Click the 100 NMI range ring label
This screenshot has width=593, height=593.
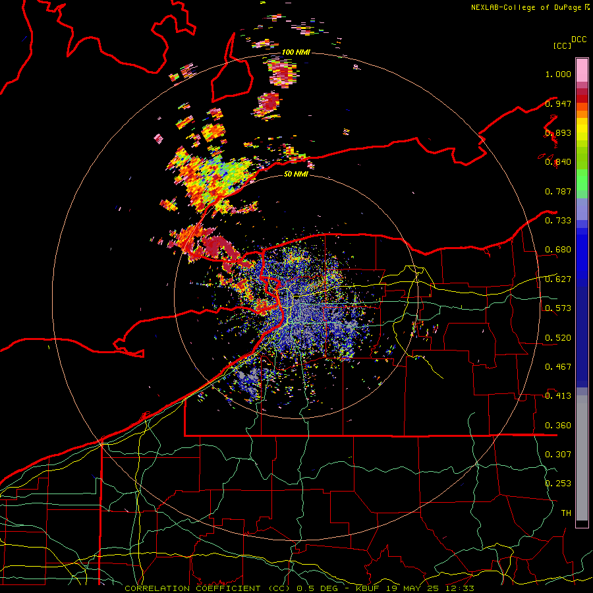coord(296,52)
